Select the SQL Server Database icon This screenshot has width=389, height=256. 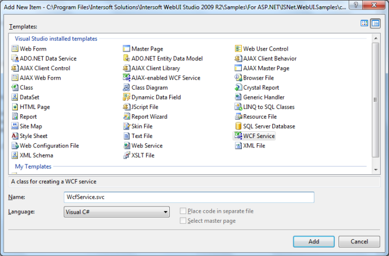point(239,126)
